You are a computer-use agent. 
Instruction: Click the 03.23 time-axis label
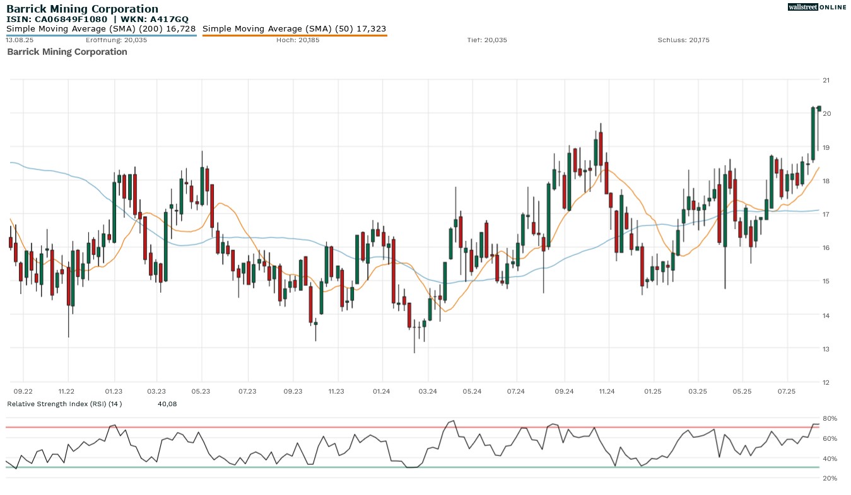pyautogui.click(x=156, y=392)
